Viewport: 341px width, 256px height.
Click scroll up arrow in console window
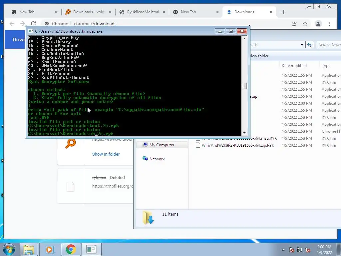coord(244,39)
